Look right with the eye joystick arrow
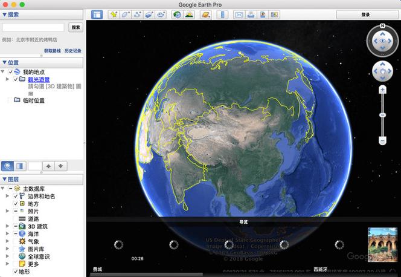This screenshot has height=277, width=401. tap(390, 41)
